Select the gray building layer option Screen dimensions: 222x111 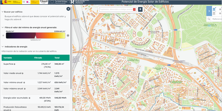214,13
